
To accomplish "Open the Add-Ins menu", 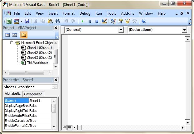I will pyautogui.click(x=128, y=13).
